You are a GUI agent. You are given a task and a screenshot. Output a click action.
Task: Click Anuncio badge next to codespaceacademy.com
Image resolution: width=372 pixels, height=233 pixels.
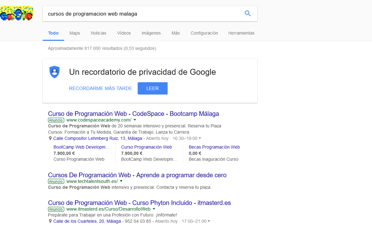pyautogui.click(x=56, y=120)
